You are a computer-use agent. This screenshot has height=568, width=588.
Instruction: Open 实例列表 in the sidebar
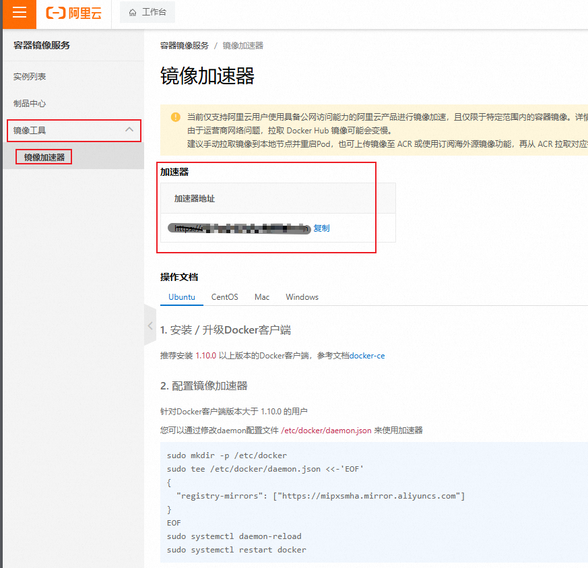(x=30, y=77)
